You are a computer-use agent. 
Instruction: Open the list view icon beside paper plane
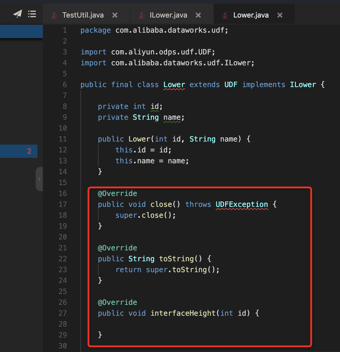point(32,14)
